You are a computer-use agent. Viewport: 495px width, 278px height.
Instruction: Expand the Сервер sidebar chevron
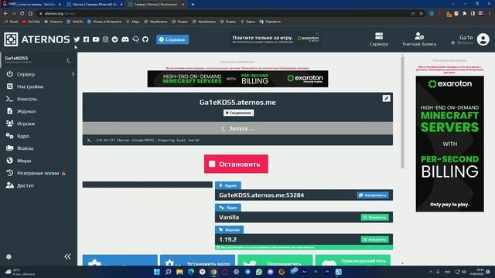tap(73, 74)
